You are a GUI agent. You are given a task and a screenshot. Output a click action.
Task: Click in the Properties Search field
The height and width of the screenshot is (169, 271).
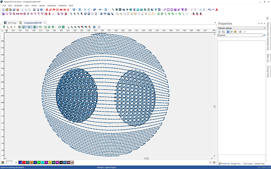pyautogui.click(x=240, y=35)
